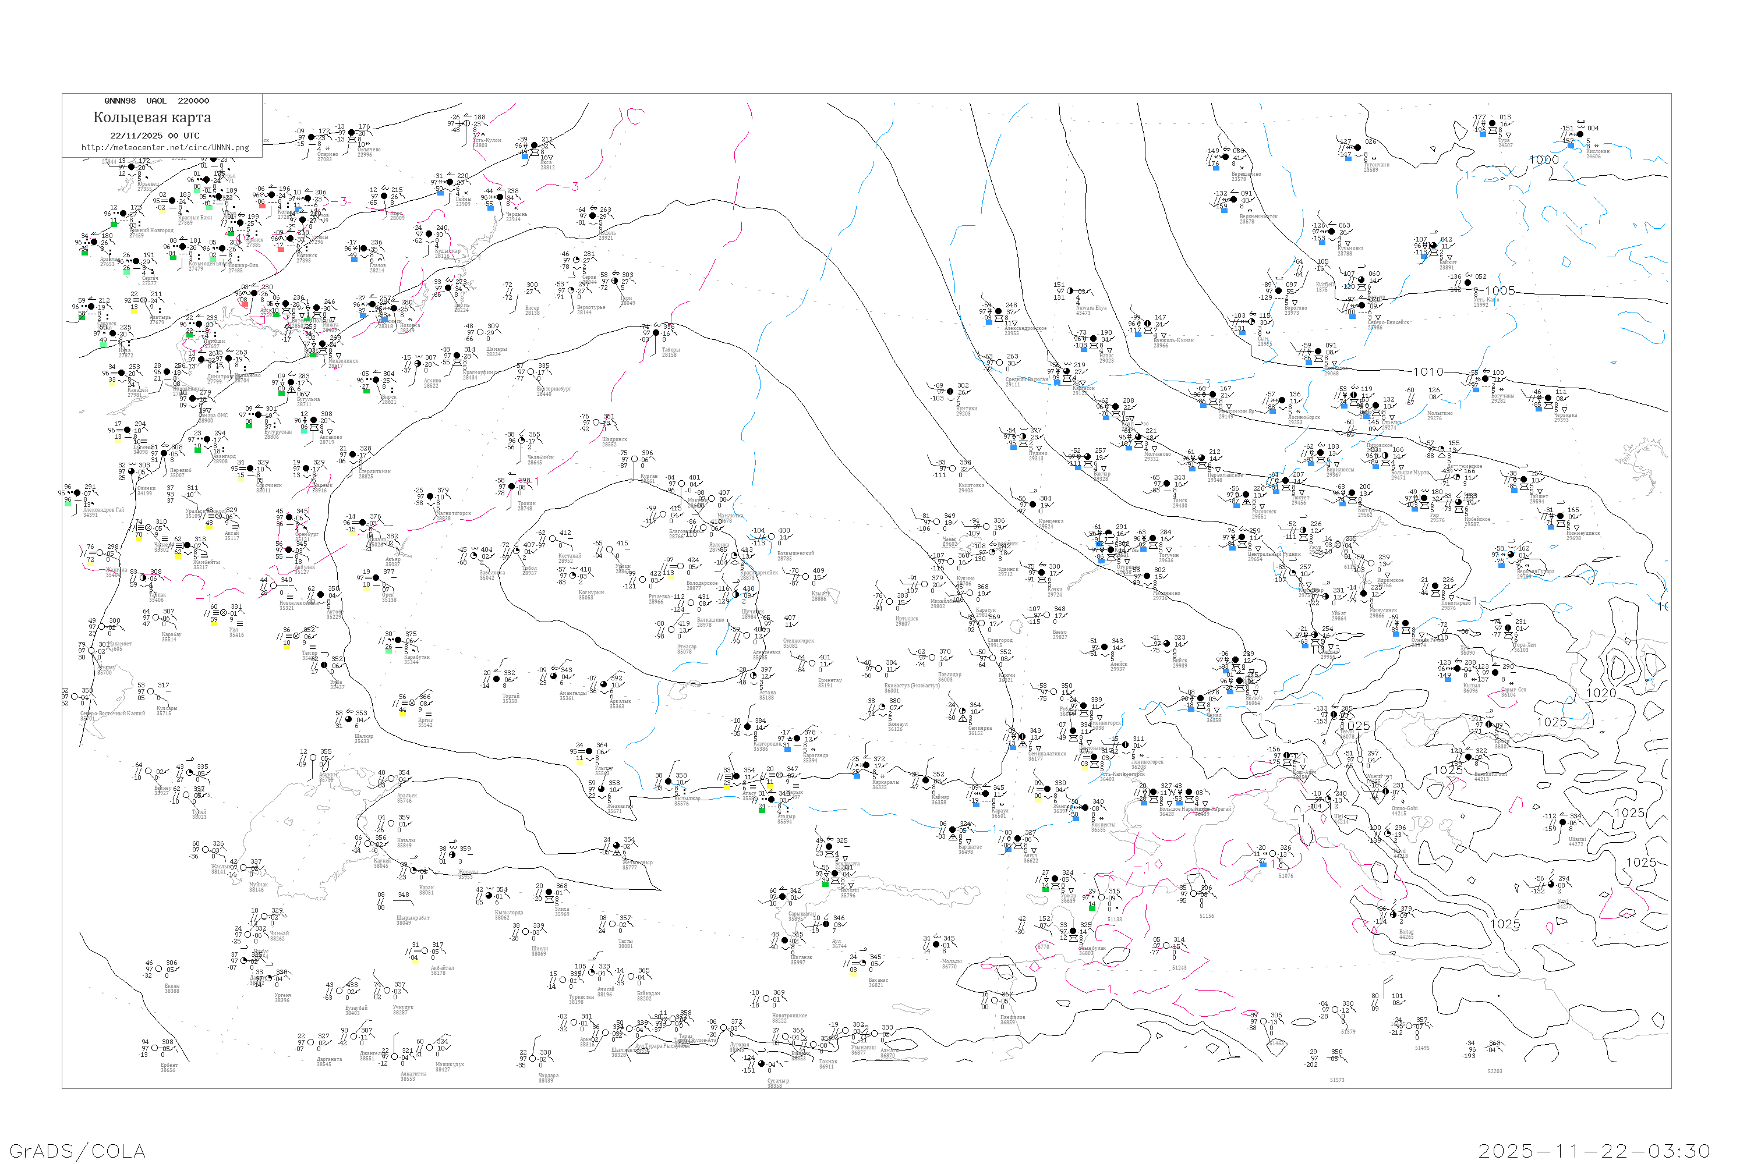Click the 1000 isobar label

pyautogui.click(x=1544, y=159)
